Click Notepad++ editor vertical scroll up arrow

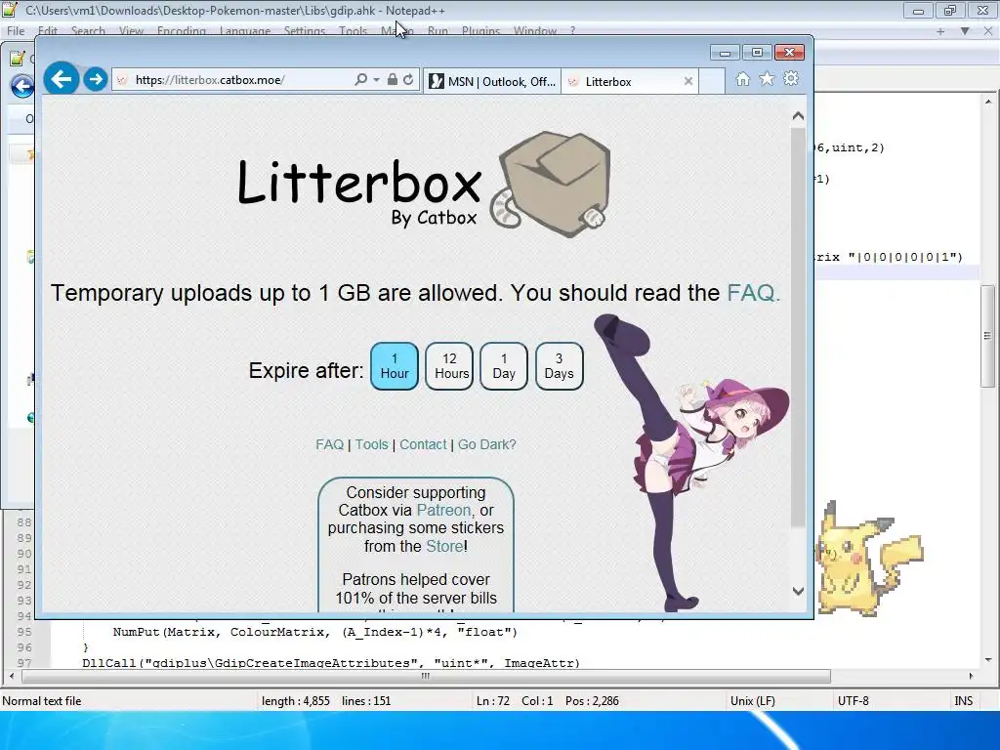[988, 102]
